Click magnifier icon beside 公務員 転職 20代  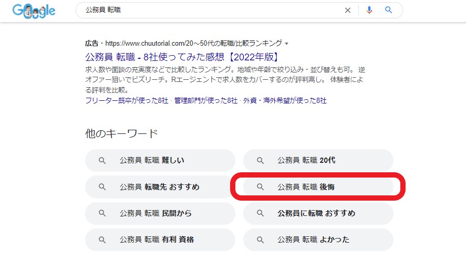tap(260, 160)
